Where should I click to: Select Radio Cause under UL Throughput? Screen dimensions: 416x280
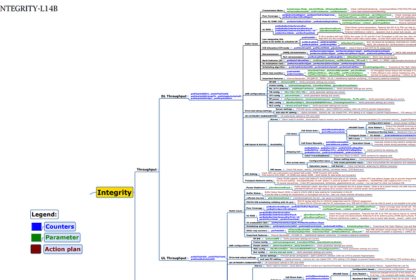pos(235,211)
